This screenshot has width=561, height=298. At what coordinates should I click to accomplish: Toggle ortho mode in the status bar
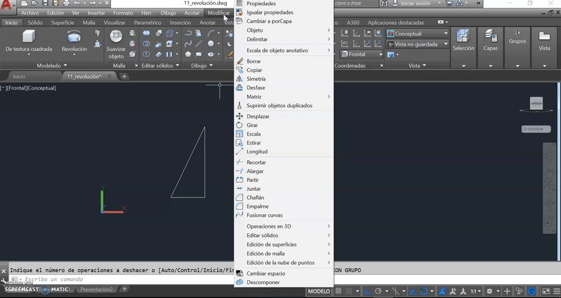coord(367,291)
